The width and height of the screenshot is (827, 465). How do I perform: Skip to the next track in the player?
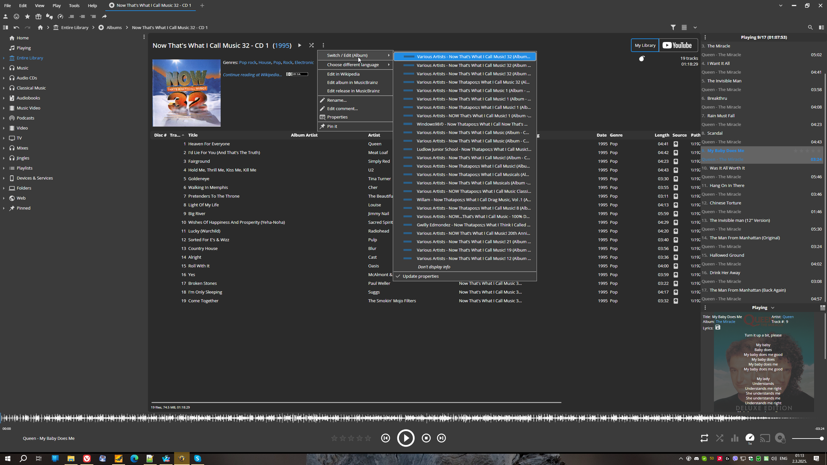click(x=441, y=438)
